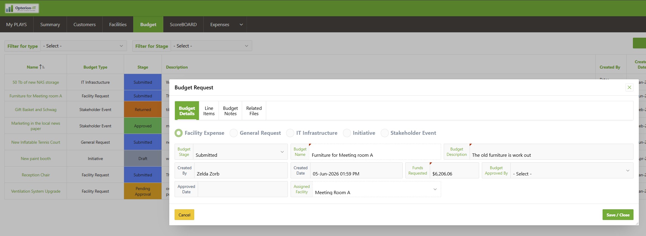The image size is (646, 236).
Task: Click the green Approved stage cell
Action: (x=143, y=126)
